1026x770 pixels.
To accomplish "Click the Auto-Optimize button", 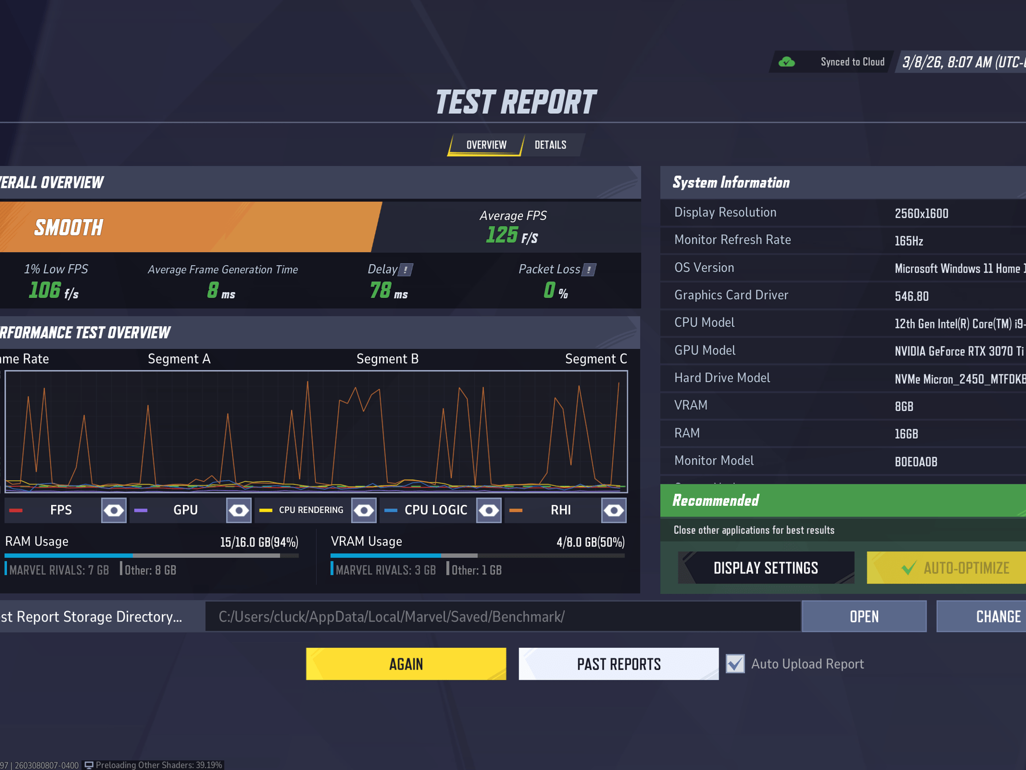I will (946, 567).
